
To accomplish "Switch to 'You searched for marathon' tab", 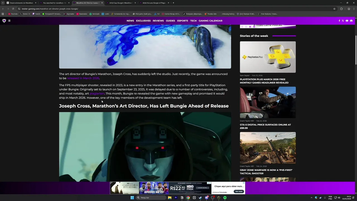I will pos(55,3).
